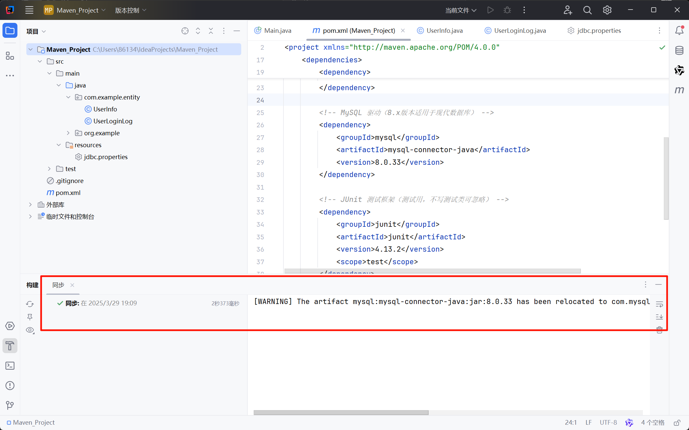The width and height of the screenshot is (689, 430).
Task: Toggle the build view eye filter
Action: pyautogui.click(x=30, y=330)
